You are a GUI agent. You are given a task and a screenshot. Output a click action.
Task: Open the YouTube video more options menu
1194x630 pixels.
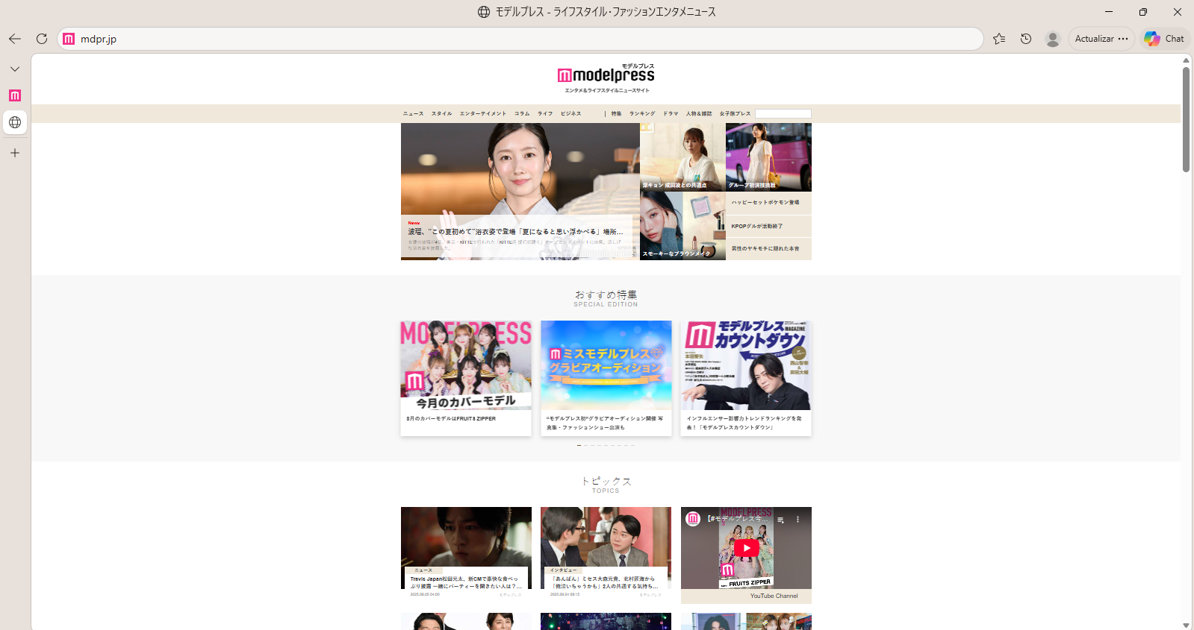click(797, 520)
